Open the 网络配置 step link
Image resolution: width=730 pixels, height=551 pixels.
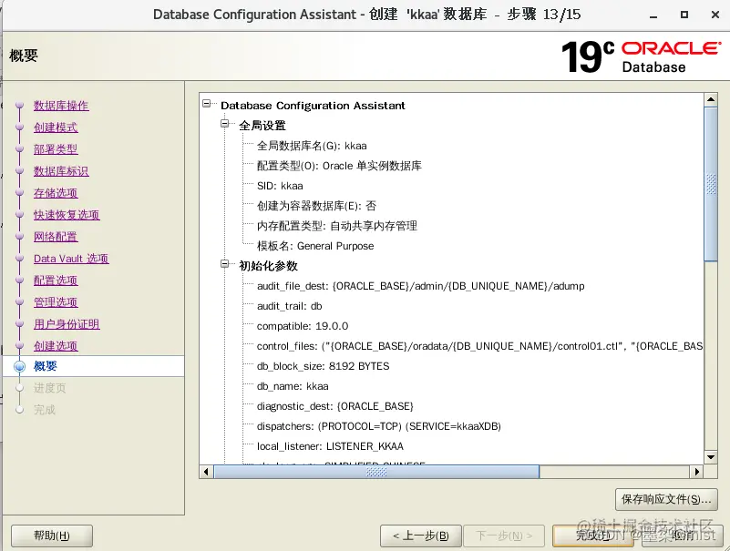(56, 237)
